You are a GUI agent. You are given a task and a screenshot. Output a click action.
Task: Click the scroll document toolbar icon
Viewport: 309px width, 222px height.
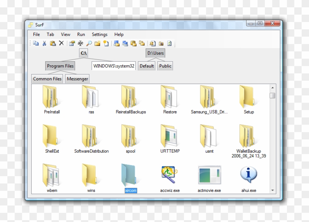[x=153, y=43]
